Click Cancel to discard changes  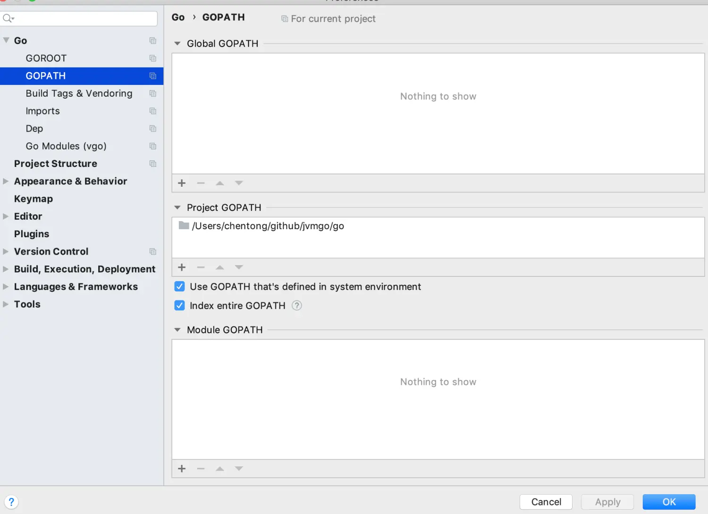click(546, 502)
